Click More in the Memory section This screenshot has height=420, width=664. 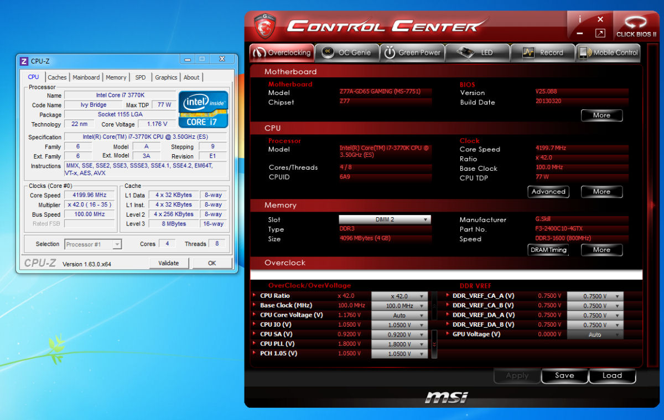tap(601, 250)
